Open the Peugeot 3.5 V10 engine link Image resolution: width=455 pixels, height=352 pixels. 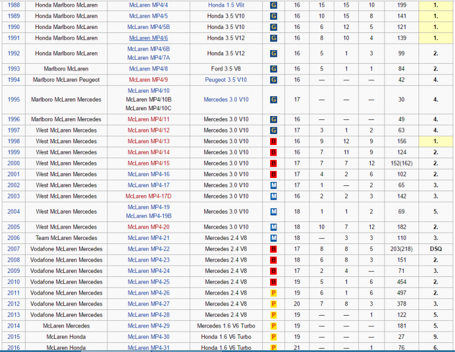[226, 80]
